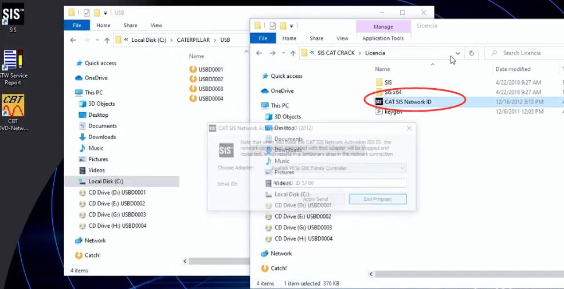This screenshot has height=289, width=564.
Task: Select USBD0002 in the USB window
Action: pos(206,79)
